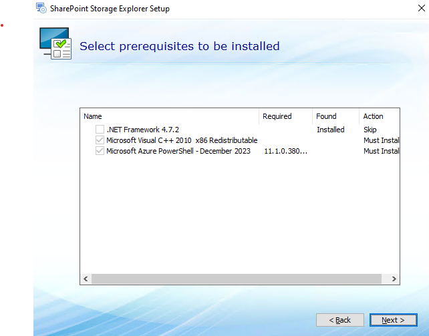The width and height of the screenshot is (429, 336).
Task: Click the Found column header
Action: tap(335, 116)
